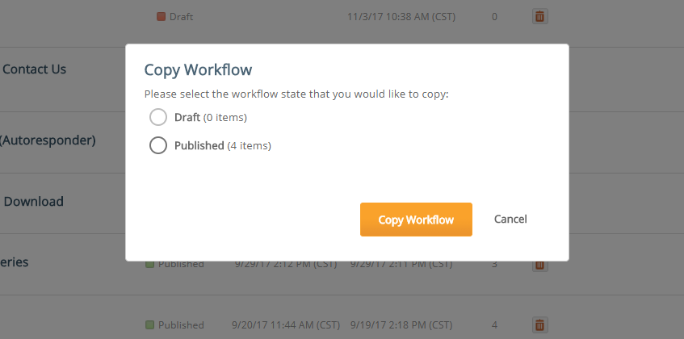Screen dimensions: 684x339
Task: Click trash icon in the 4-item Published row
Action: (x=539, y=325)
